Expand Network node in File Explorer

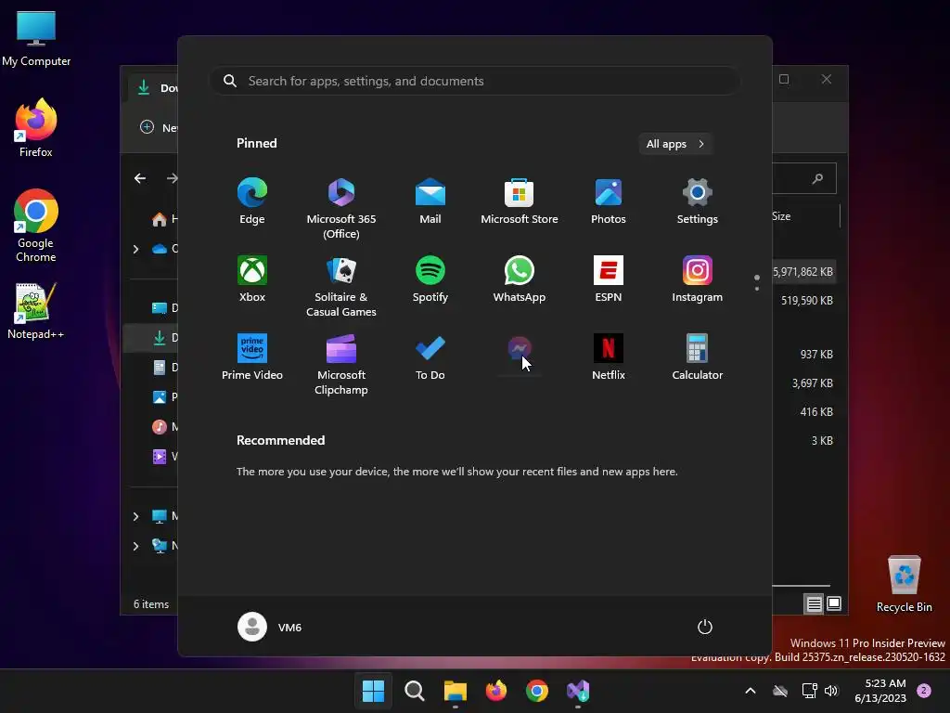[135, 546]
